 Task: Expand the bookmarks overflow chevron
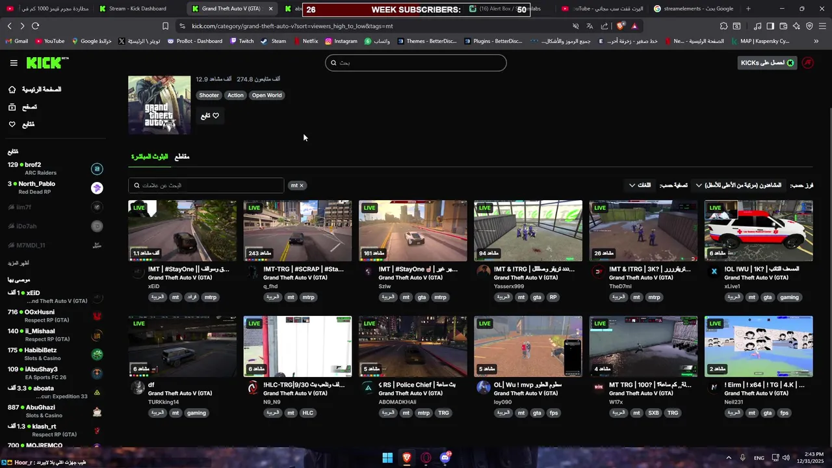[x=816, y=41]
